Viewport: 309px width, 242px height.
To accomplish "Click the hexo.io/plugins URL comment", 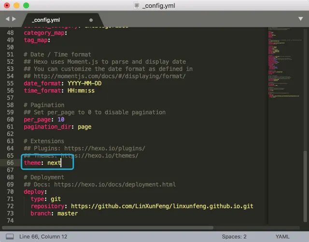I will pyautogui.click(x=84, y=148).
